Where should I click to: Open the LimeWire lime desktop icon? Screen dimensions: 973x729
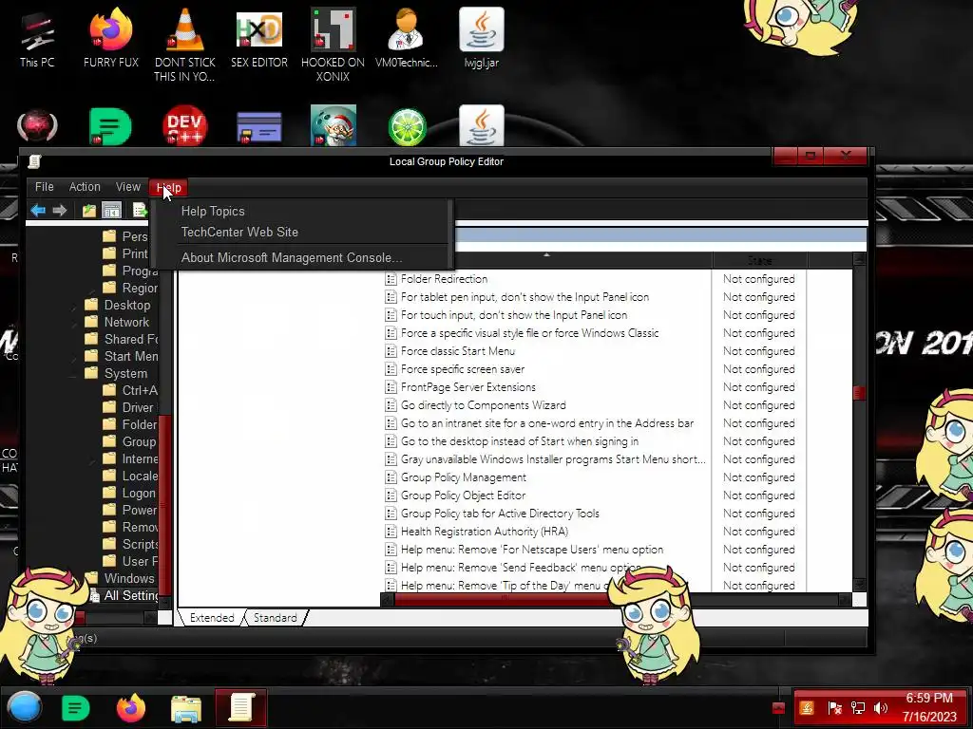pyautogui.click(x=407, y=126)
